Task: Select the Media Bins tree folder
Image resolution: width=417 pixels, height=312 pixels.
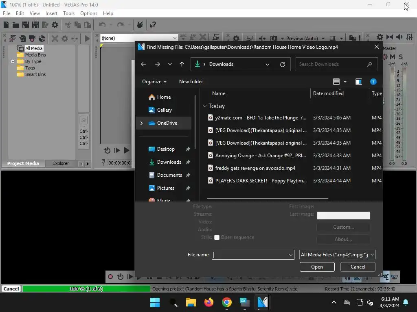Action: [x=35, y=55]
